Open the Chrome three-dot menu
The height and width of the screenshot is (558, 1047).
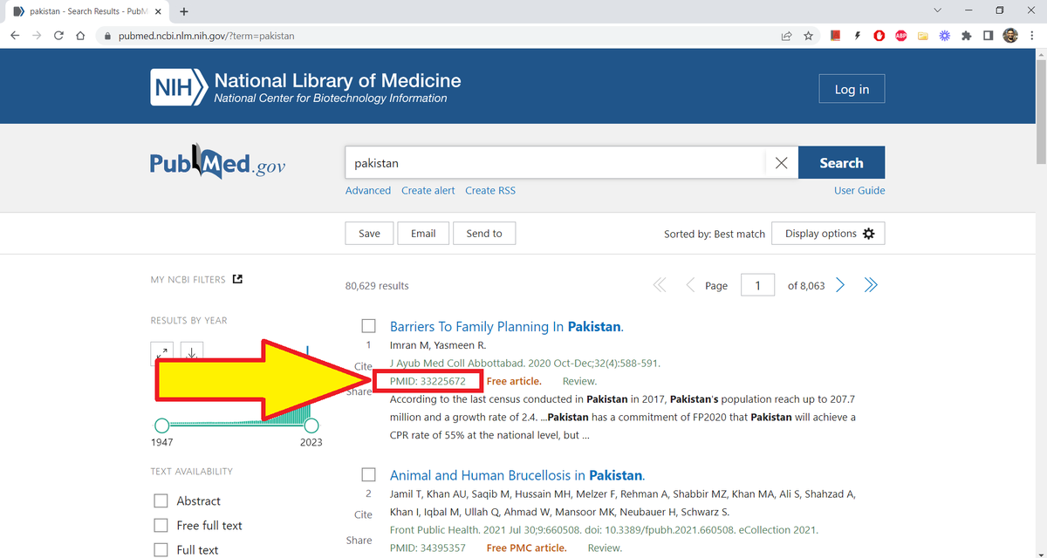point(1031,36)
